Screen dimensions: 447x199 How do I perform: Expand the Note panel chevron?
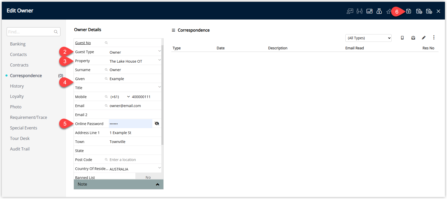157,184
